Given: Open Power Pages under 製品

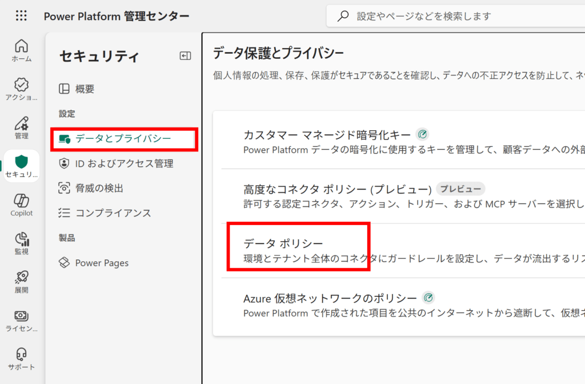Looking at the screenshot, I should coord(102,263).
